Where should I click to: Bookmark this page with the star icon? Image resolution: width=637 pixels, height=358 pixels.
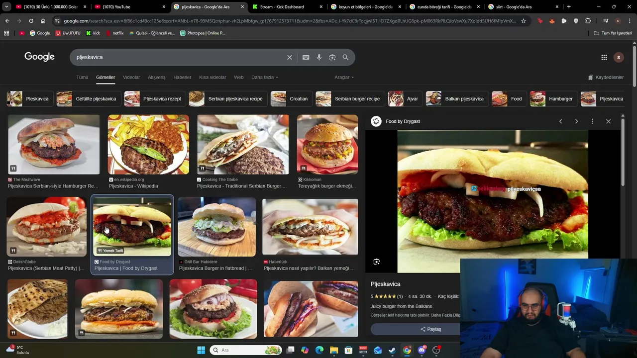pos(524,21)
